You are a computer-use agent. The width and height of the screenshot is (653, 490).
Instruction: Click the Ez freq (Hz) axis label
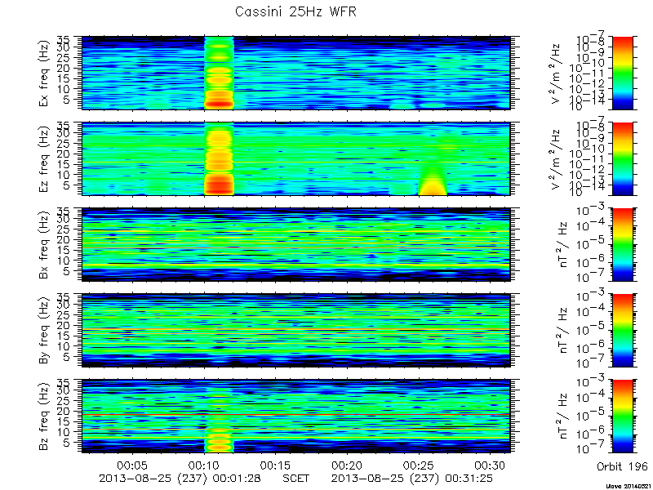click(43, 159)
